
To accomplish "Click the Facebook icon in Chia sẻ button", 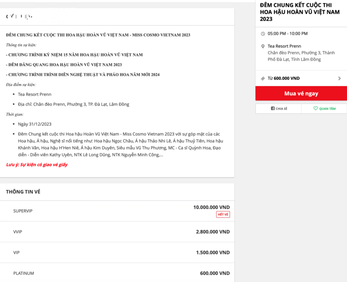I will (x=273, y=108).
